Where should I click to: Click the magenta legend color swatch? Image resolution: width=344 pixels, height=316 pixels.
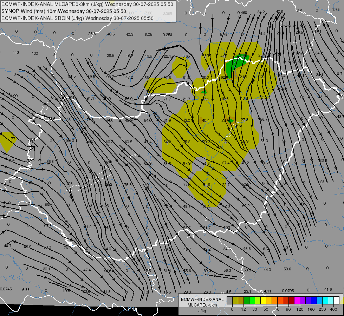tap(297, 301)
